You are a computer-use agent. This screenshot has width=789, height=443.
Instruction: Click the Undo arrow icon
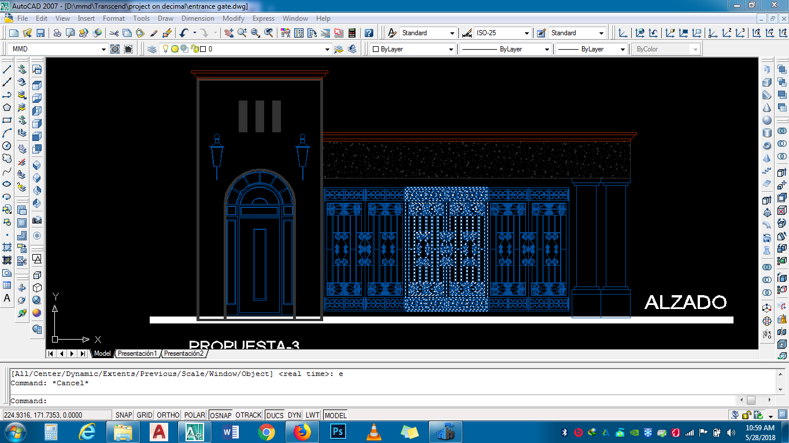(x=184, y=33)
